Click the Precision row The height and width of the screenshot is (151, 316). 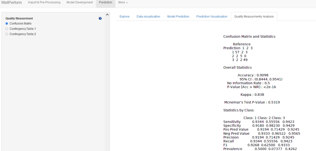pos(259,137)
